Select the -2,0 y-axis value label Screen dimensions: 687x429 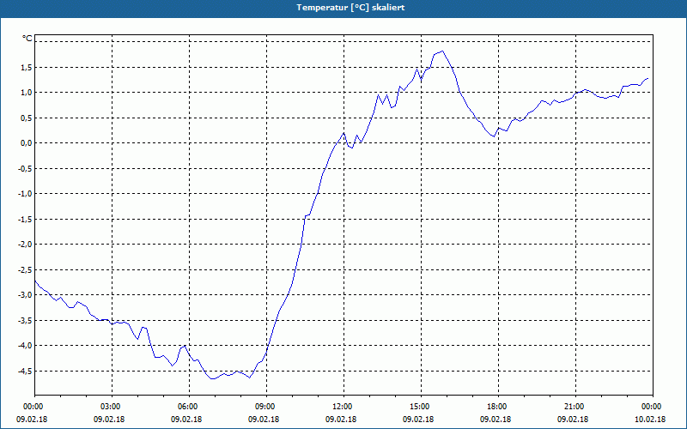coord(25,245)
